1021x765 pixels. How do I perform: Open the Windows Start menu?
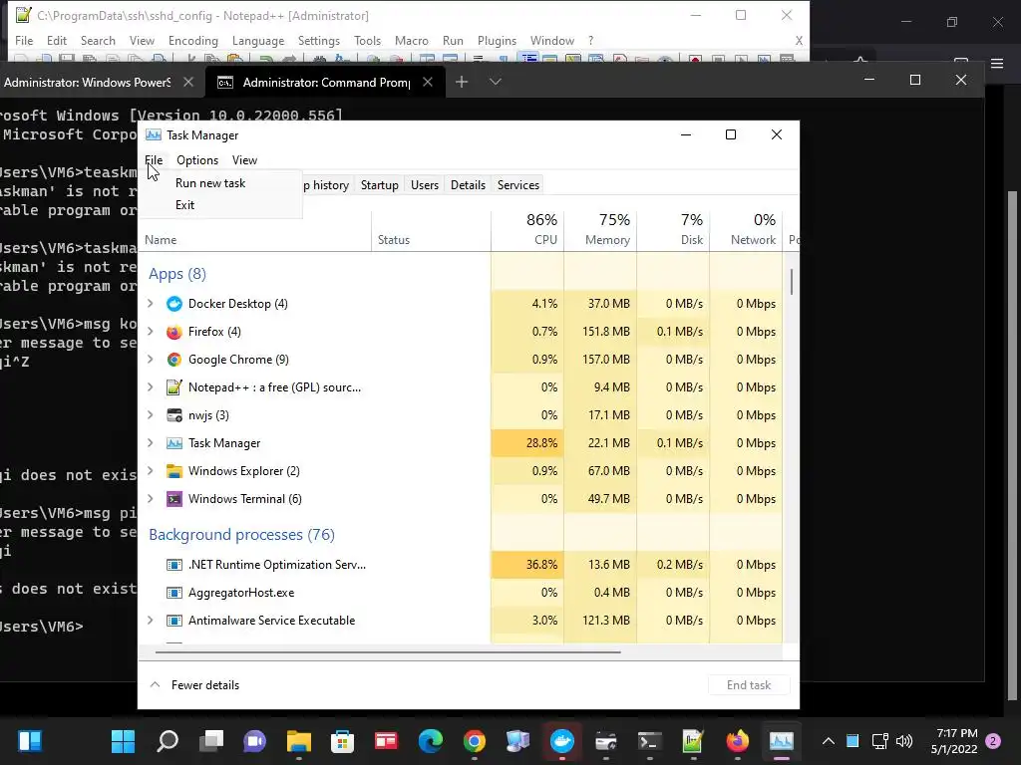[x=123, y=741]
